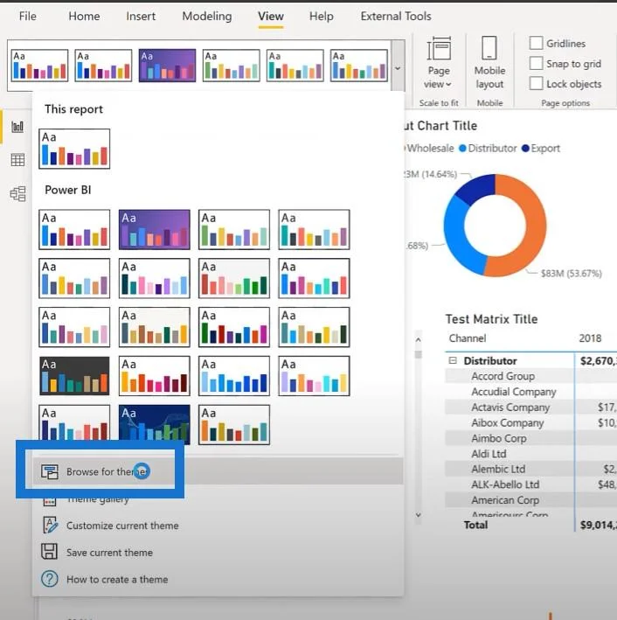This screenshot has width=617, height=620.
Task: Click the Browse for themes icon
Action: pos(50,471)
